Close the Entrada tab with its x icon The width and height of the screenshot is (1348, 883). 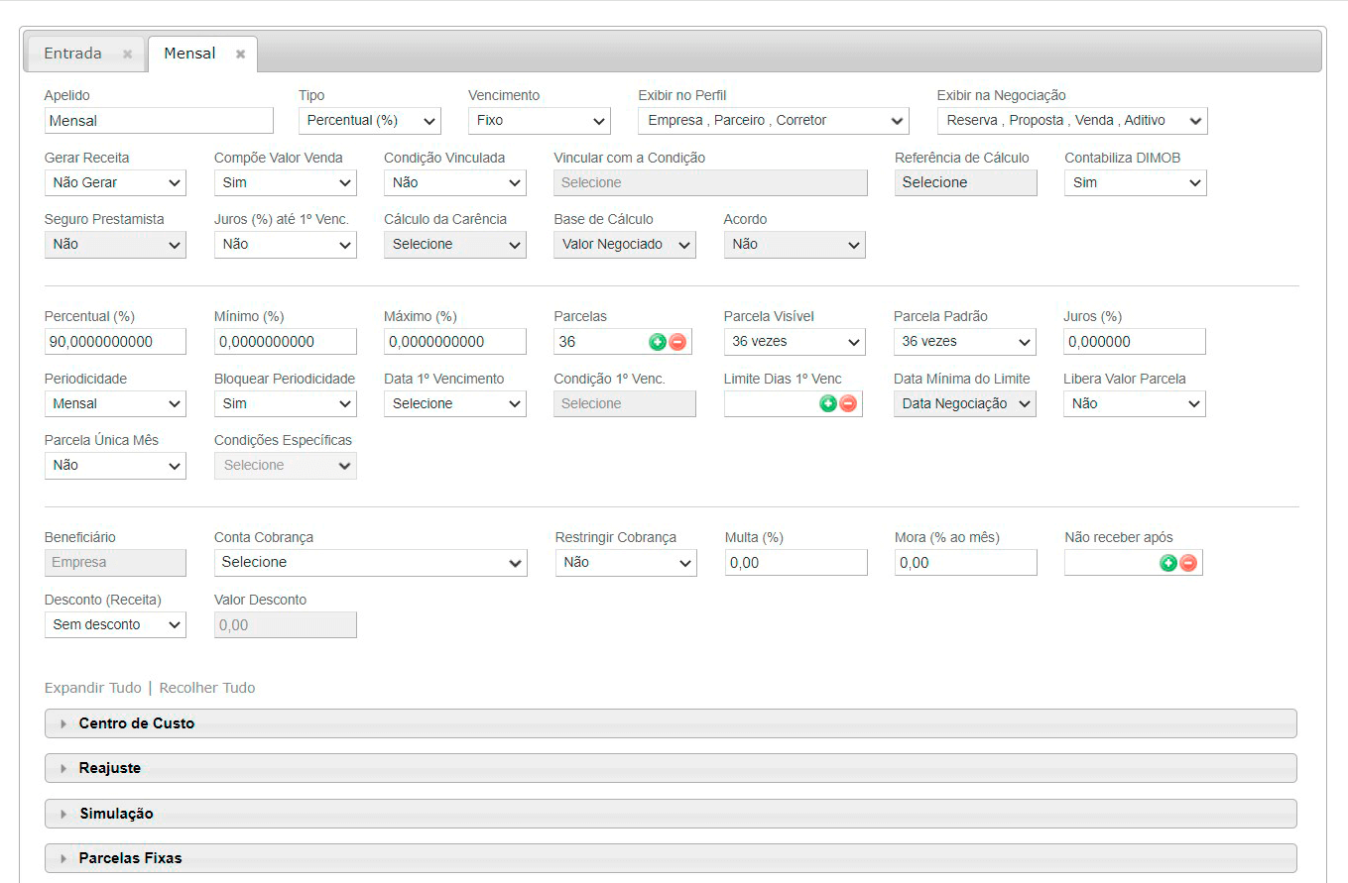pyautogui.click(x=127, y=55)
